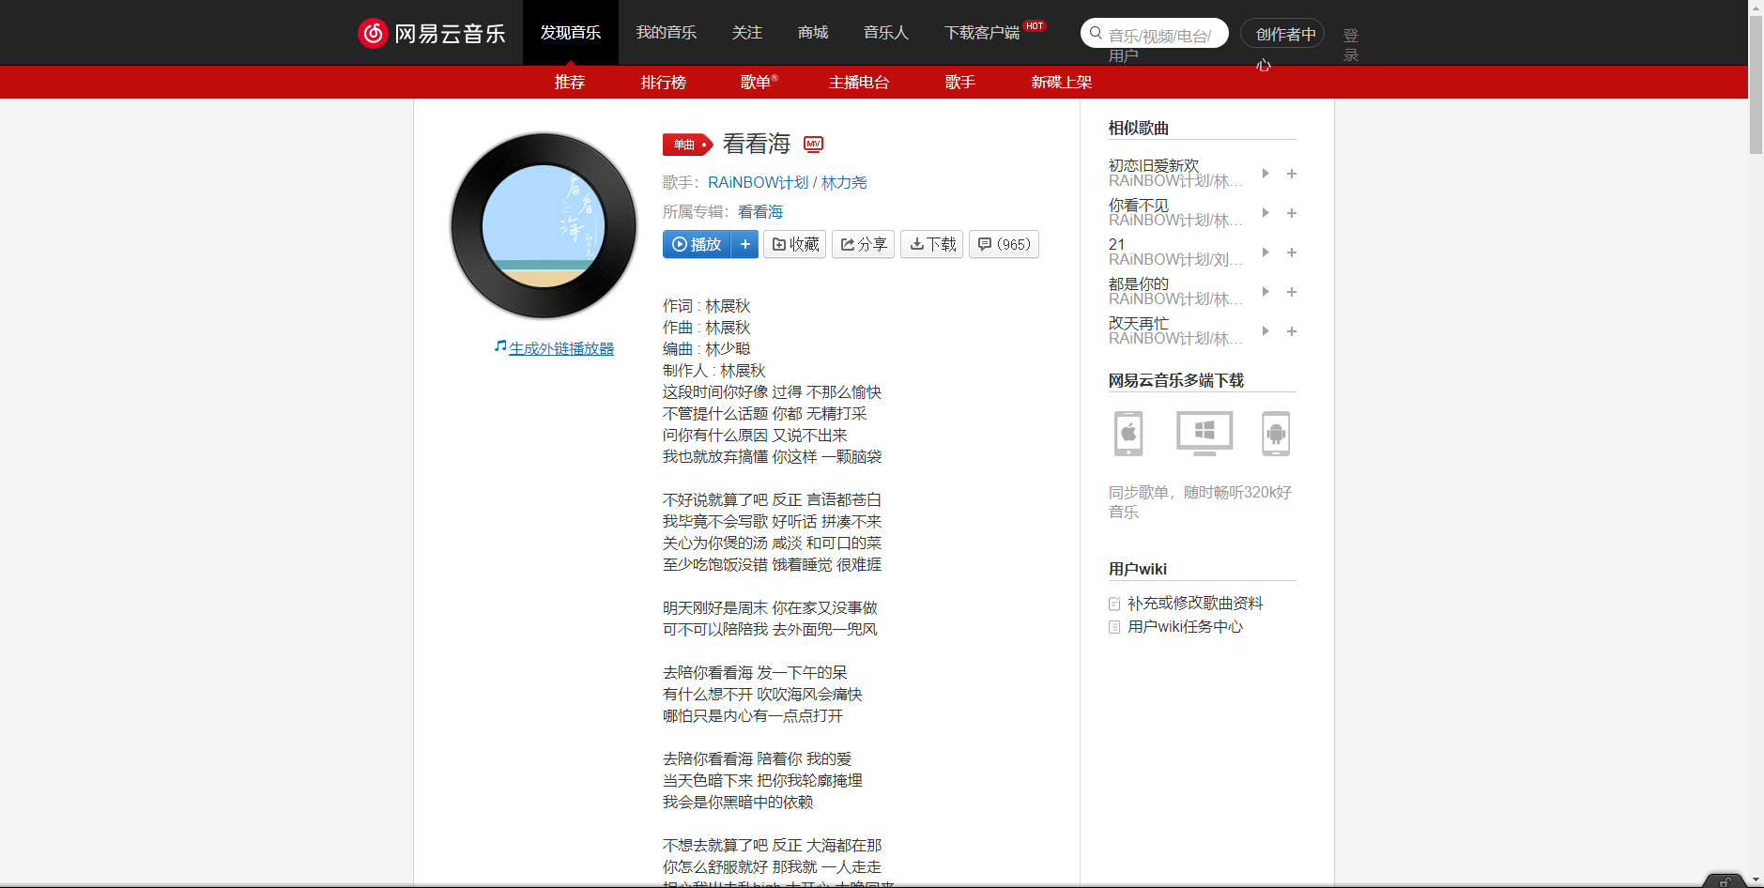Open the artist page for 林力尧
1764x888 pixels.
click(x=842, y=182)
